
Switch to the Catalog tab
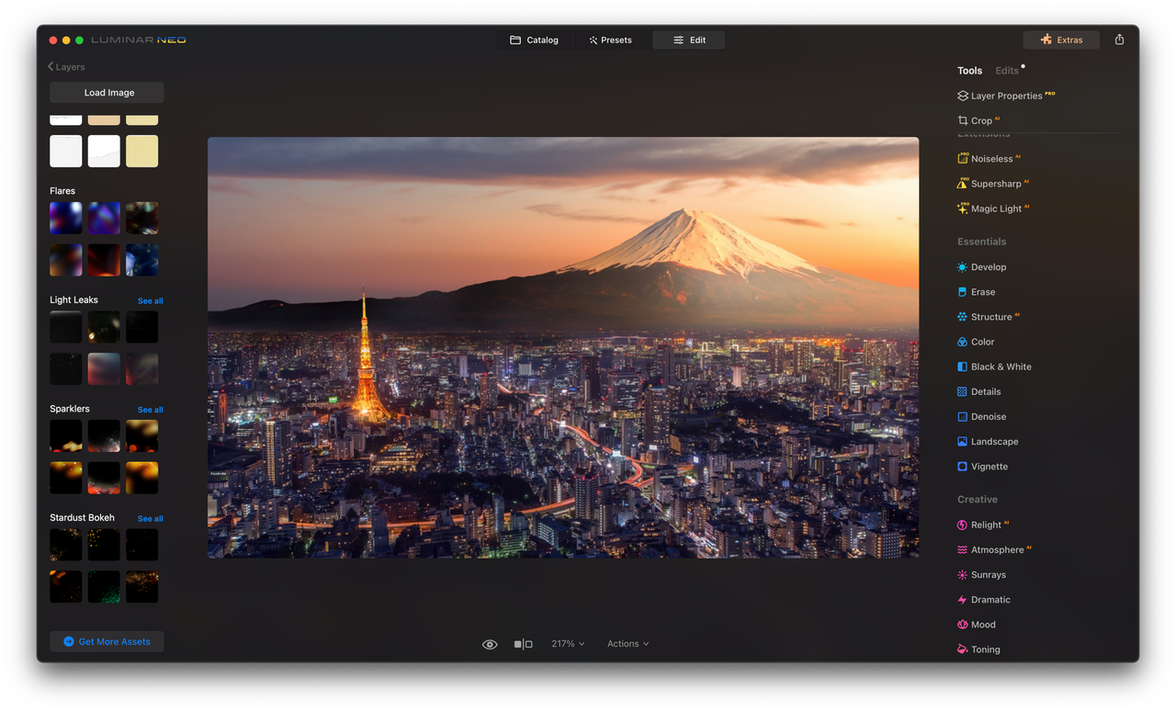[534, 39]
